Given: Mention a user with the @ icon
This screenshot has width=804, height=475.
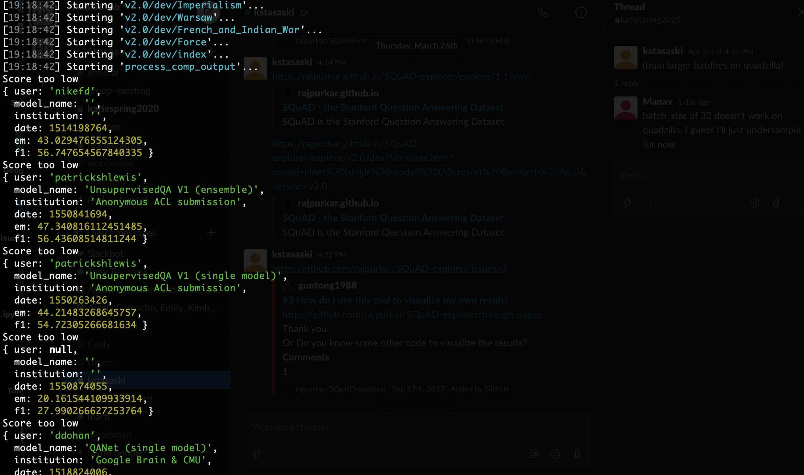Looking at the screenshot, I should [x=534, y=454].
